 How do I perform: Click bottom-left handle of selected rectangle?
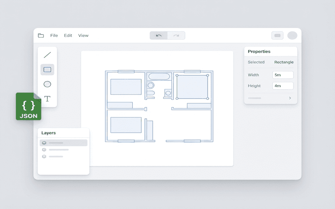coord(177,99)
